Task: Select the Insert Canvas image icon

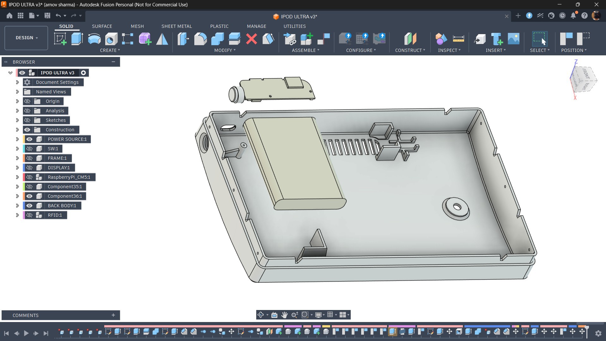Action: point(514,39)
